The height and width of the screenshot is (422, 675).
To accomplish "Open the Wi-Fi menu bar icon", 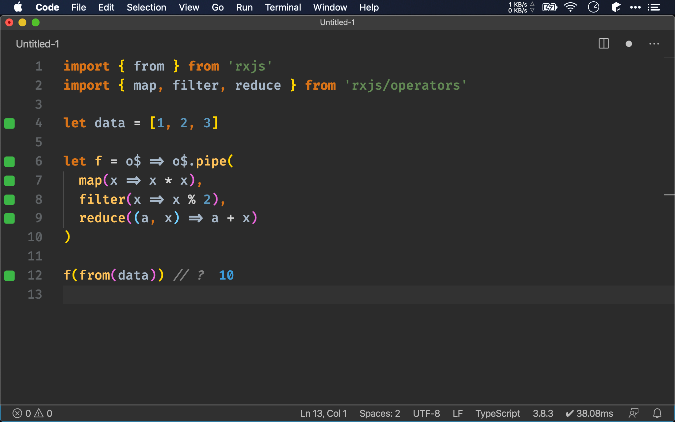I will [x=571, y=7].
